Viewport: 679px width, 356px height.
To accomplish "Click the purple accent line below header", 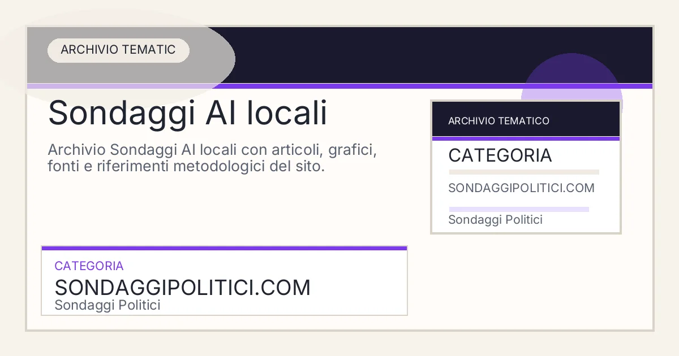I will 339,86.
